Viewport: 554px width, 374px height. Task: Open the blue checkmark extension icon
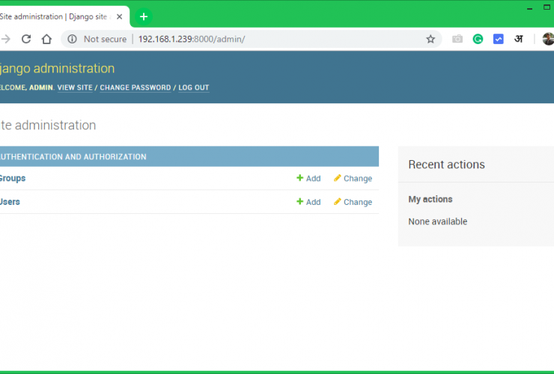498,39
